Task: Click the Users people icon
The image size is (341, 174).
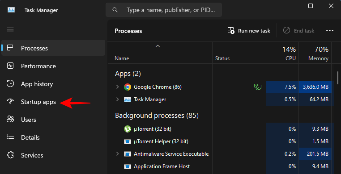Action: coord(10,119)
